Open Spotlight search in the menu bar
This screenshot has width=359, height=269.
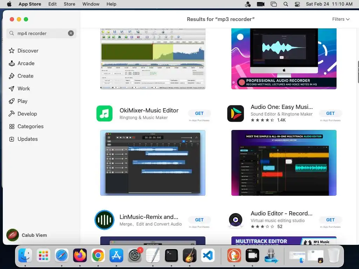pyautogui.click(x=286, y=4)
